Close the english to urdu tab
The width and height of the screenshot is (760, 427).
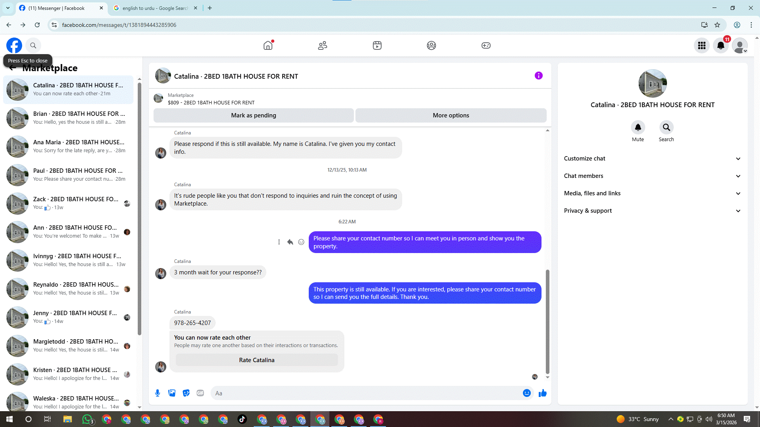[x=196, y=8]
